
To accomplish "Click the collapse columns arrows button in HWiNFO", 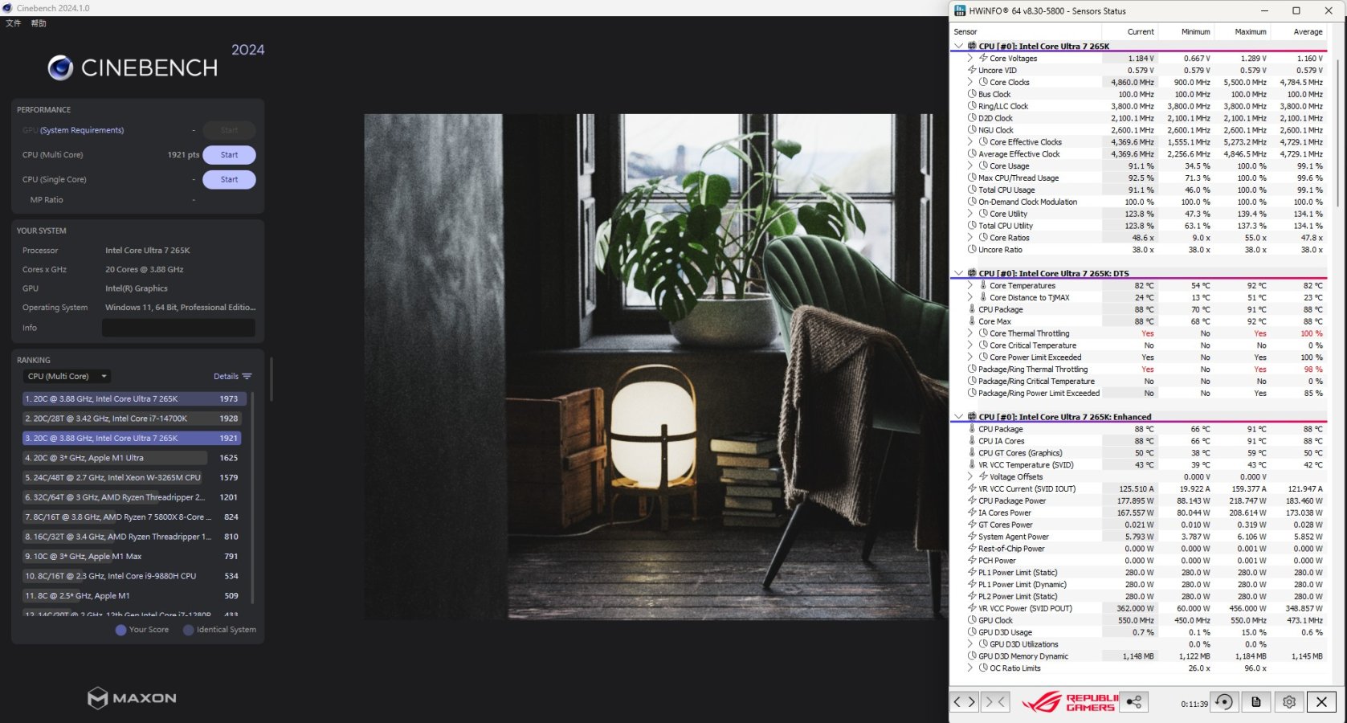I will [995, 702].
